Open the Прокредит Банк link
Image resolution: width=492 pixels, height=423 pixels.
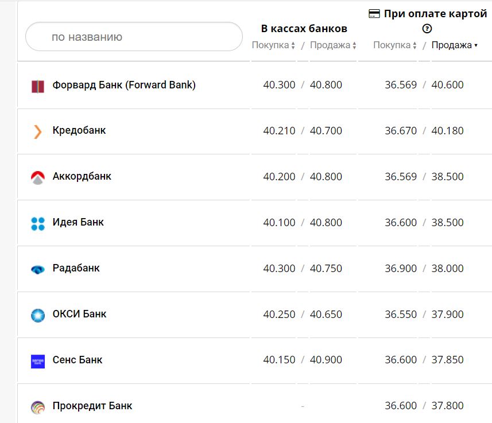point(92,406)
